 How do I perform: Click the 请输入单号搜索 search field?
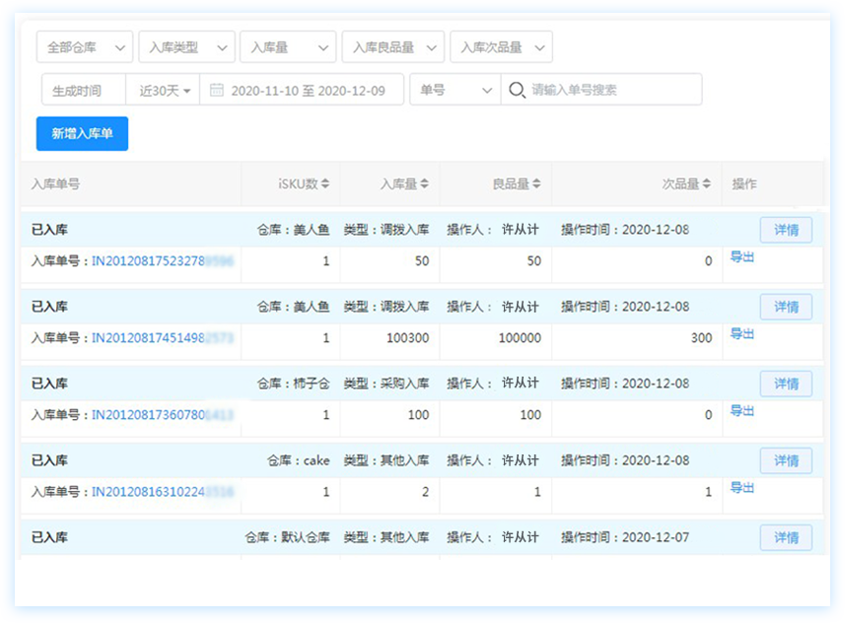pyautogui.click(x=611, y=90)
